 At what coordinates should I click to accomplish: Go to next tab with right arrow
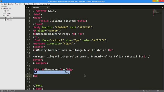coord(29,7)
